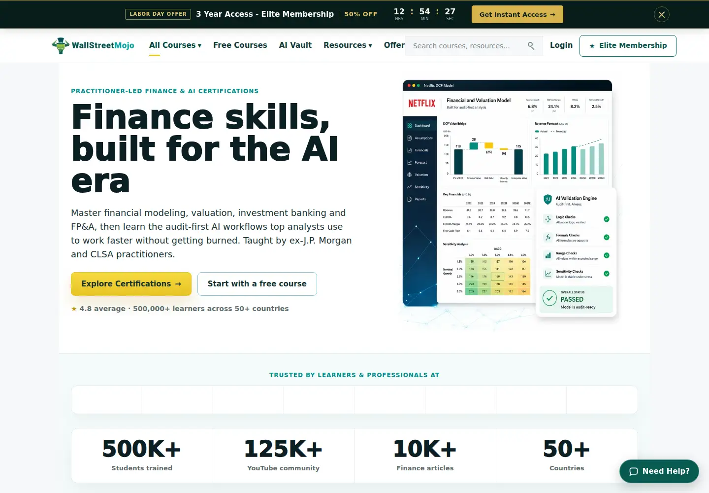Click 'TRUSTED BY LEARNERS & PROFESSIONALS AT' heading
This screenshot has height=493, width=709.
[354, 375]
